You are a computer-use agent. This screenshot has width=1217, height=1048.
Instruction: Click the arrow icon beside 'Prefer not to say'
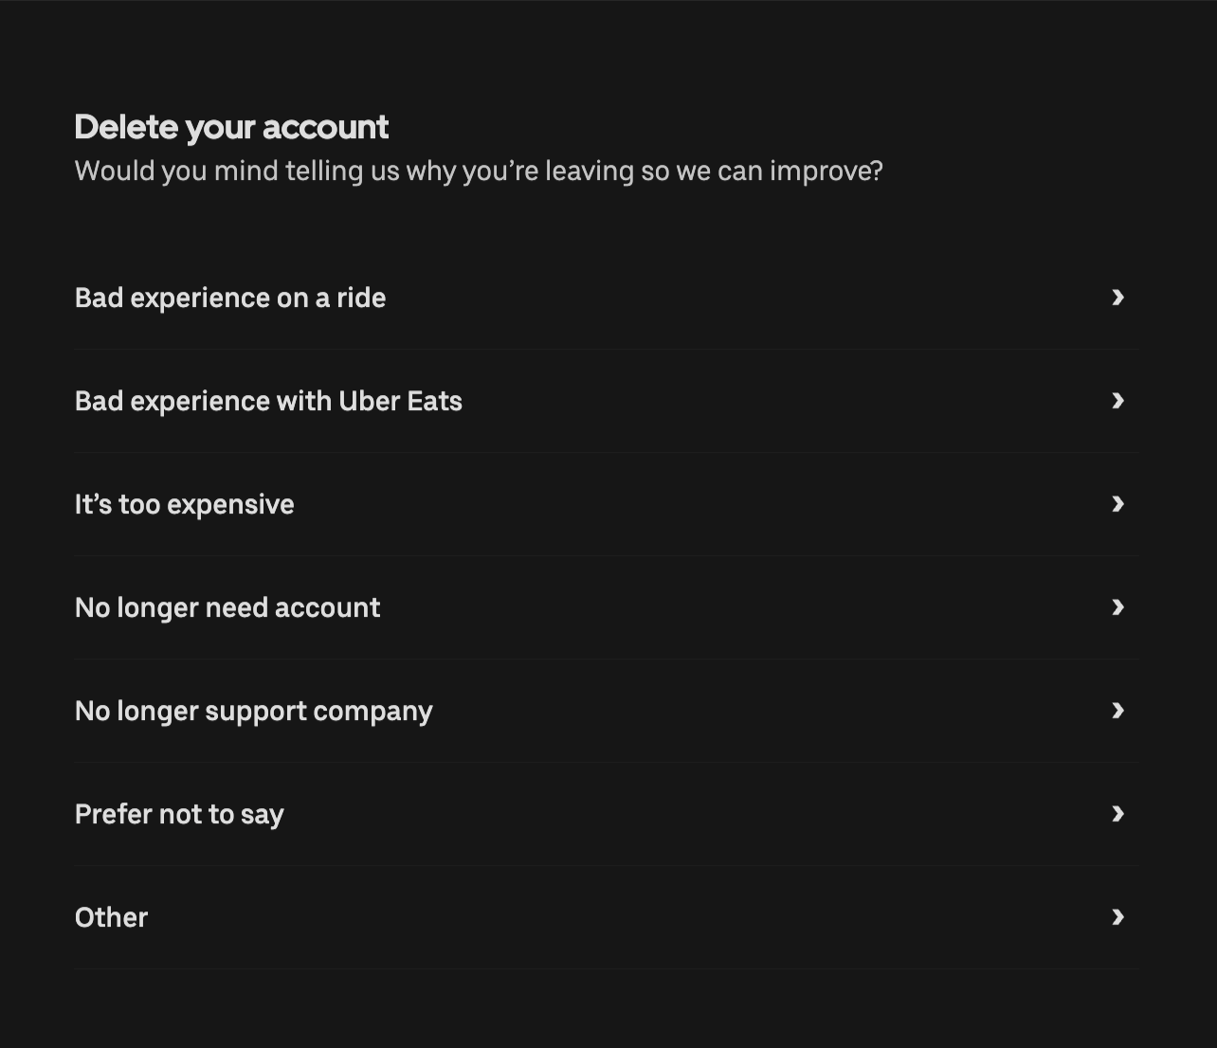pyautogui.click(x=1117, y=814)
